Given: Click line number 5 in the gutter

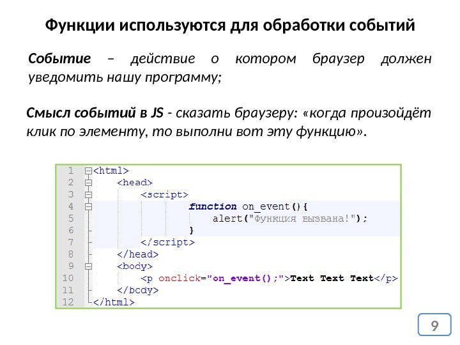Looking at the screenshot, I should tap(71, 218).
